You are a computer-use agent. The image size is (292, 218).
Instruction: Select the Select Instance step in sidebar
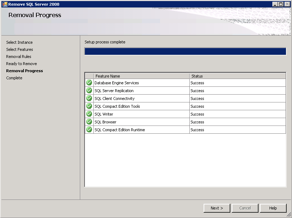click(19, 42)
